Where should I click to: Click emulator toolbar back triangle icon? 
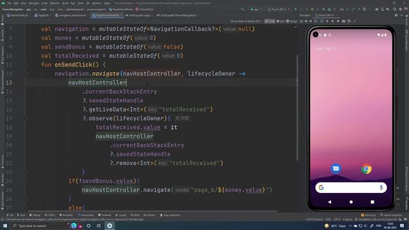click(x=327, y=21)
